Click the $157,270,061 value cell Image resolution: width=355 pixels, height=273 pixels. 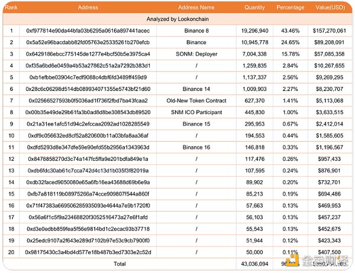pyautogui.click(x=329, y=30)
